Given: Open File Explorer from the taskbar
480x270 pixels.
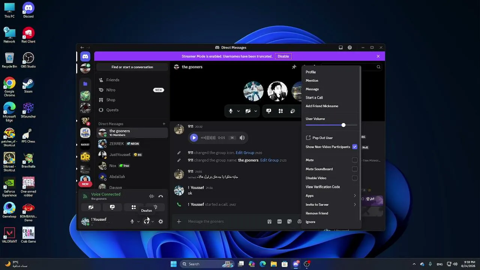Looking at the screenshot, I should tap(274, 264).
